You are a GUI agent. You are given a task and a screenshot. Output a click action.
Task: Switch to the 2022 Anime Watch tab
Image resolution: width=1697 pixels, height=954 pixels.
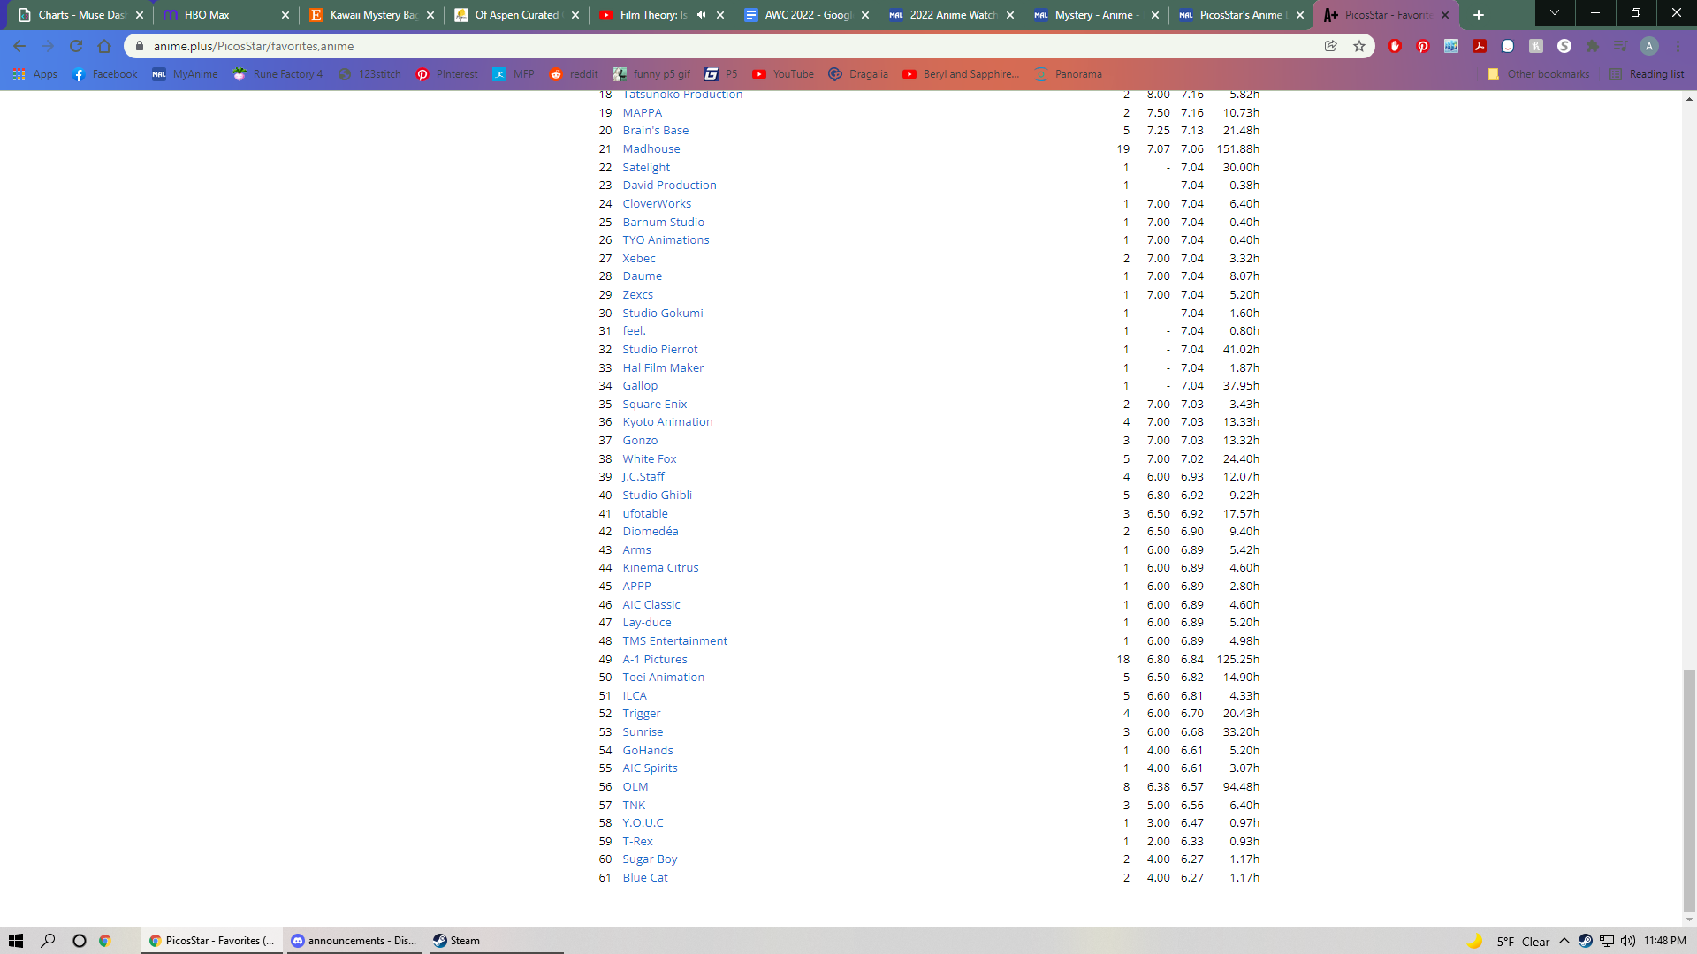[x=950, y=15]
